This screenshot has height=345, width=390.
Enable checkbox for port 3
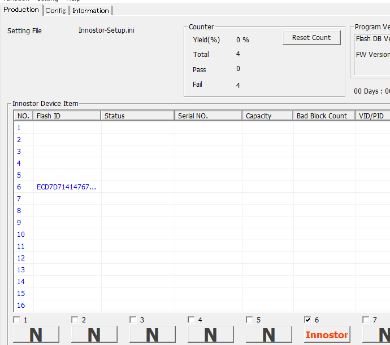coord(133,320)
